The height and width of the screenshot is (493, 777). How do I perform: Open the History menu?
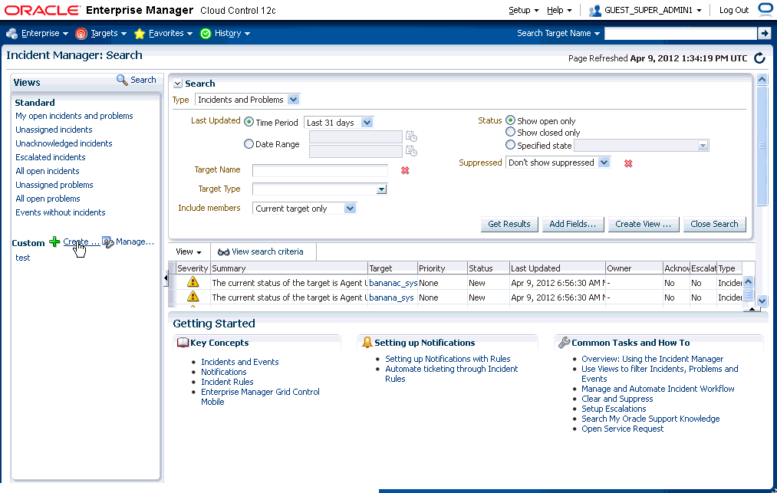(x=232, y=33)
